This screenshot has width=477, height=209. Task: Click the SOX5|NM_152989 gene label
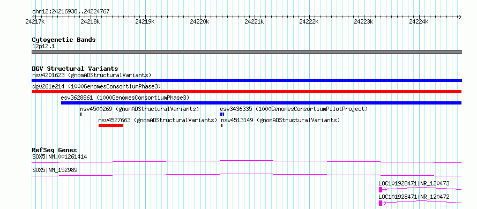(55, 170)
